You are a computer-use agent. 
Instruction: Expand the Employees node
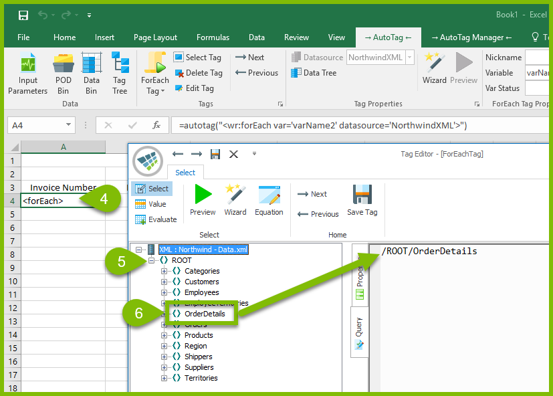point(164,292)
